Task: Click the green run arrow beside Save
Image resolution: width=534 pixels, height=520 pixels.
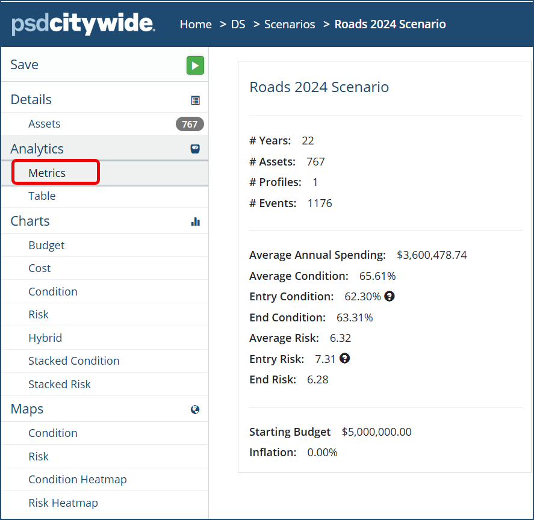Action: pos(195,66)
